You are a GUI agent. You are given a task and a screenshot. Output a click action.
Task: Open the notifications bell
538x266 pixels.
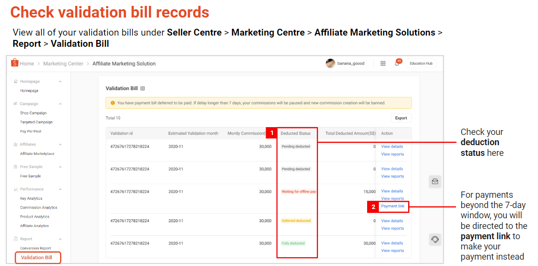[397, 63]
